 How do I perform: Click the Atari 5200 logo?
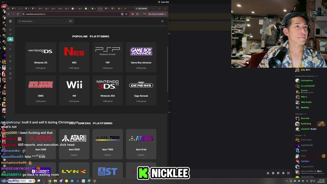tap(74, 138)
